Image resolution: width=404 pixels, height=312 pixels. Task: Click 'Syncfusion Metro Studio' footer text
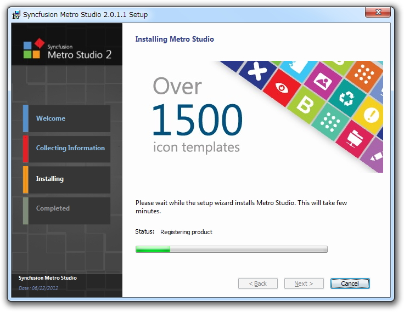pos(47,278)
